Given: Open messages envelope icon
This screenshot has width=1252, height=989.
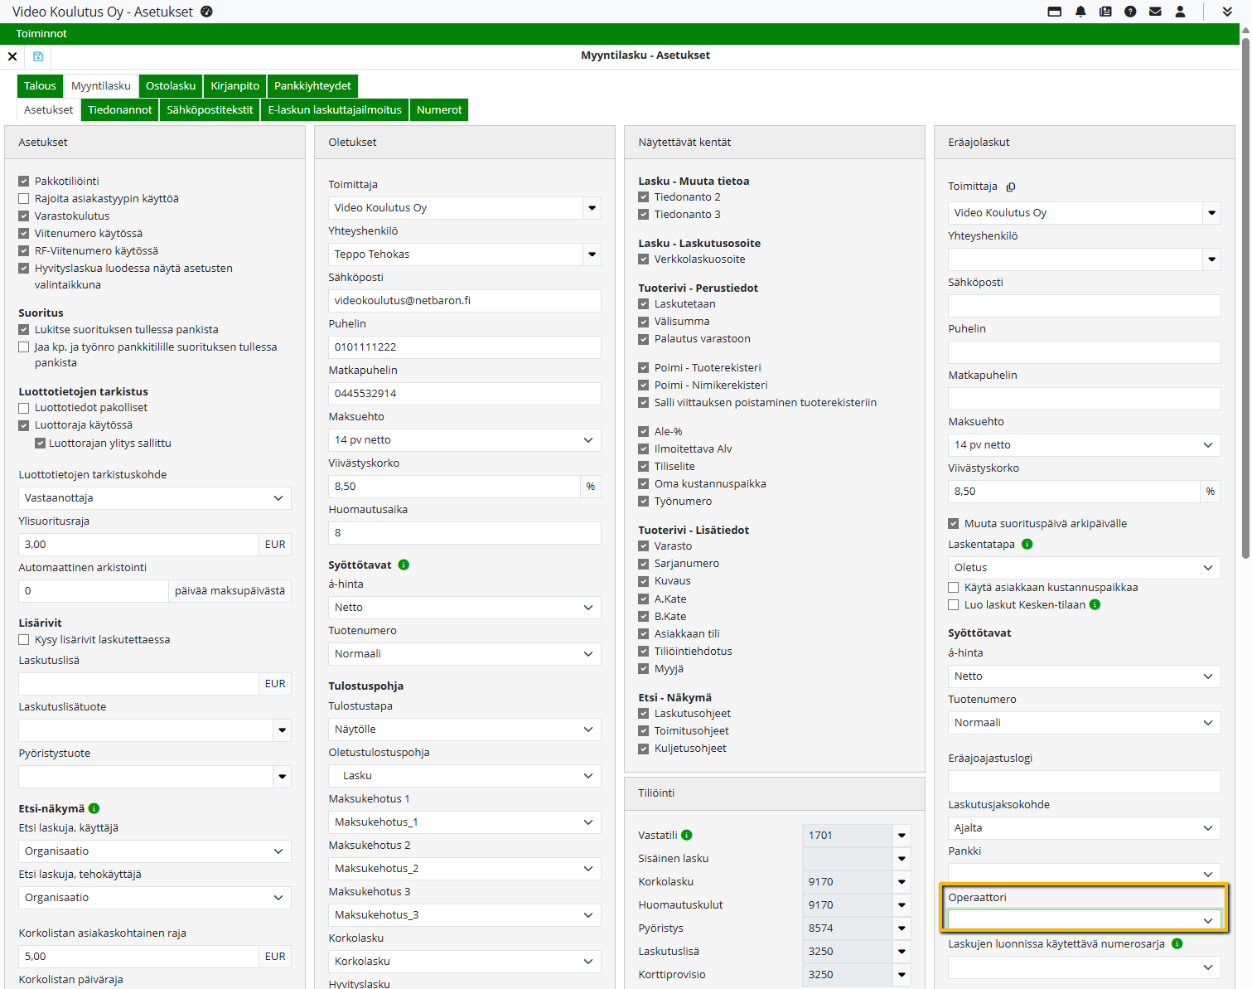Looking at the screenshot, I should pos(1155,12).
